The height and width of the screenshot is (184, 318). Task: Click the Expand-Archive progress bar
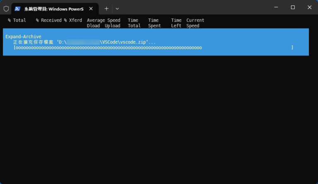point(153,48)
